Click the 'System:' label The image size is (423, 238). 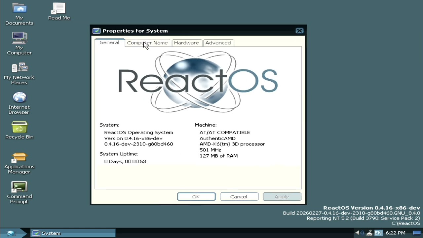[109, 125]
